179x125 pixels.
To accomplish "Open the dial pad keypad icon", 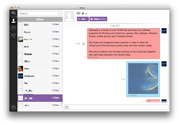I will 13,36.
